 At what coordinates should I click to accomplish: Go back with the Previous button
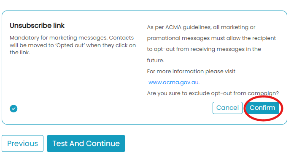(x=22, y=143)
